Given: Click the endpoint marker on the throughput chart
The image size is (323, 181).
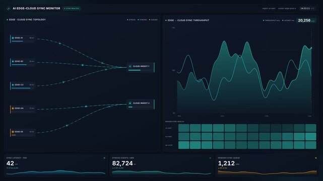Looking at the screenshot, I should pyautogui.click(x=311, y=48).
